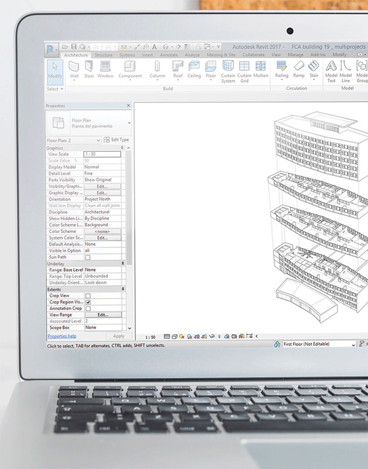The width and height of the screenshot is (368, 469).
Task: Collapse the Underlay section
Action: pos(122,264)
